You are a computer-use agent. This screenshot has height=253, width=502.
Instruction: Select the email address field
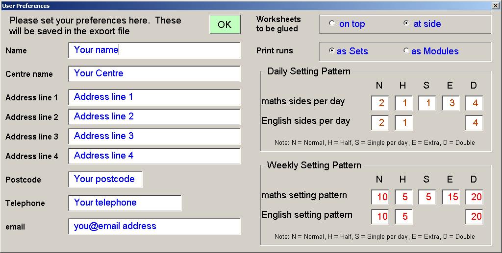coord(154,227)
